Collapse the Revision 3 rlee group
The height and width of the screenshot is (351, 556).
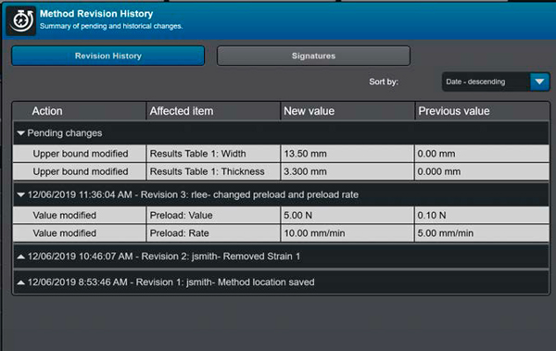coord(21,194)
